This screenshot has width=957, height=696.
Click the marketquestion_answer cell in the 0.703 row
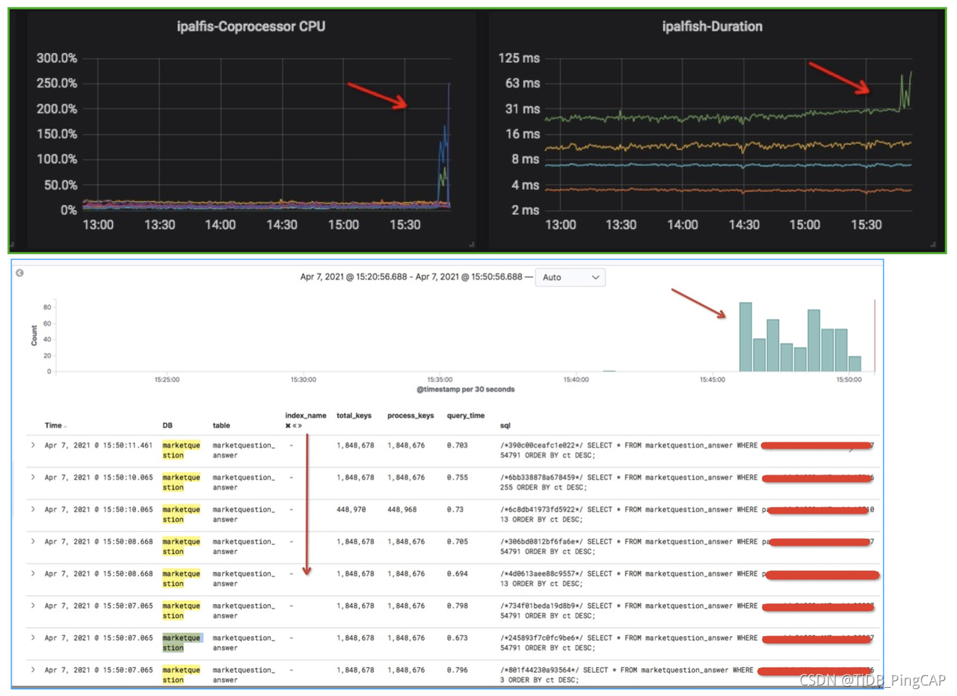click(244, 450)
